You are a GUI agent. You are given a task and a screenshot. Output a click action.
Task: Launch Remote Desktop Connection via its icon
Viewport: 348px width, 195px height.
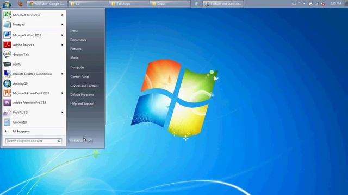pyautogui.click(x=7, y=74)
